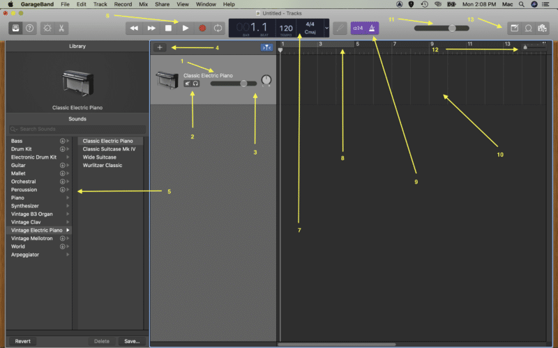Image resolution: width=558 pixels, height=348 pixels.
Task: Click the Fast Forward transport button
Action: [x=151, y=28]
